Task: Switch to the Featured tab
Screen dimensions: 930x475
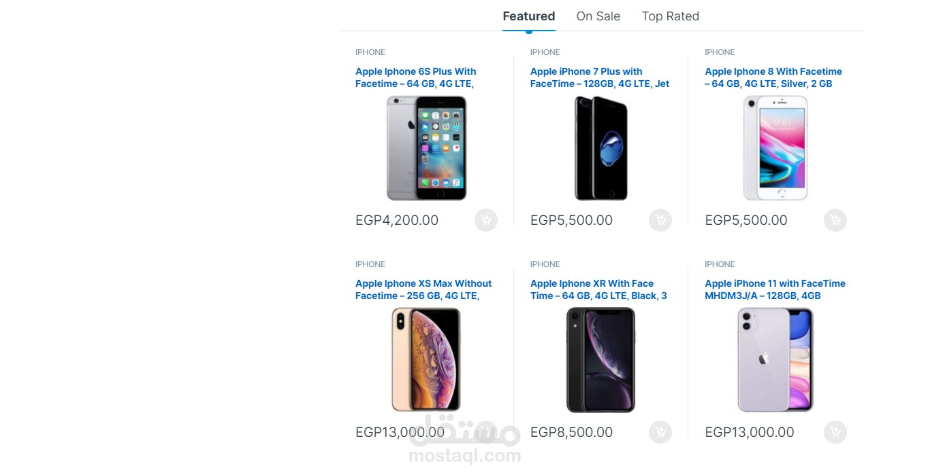Action: [528, 16]
